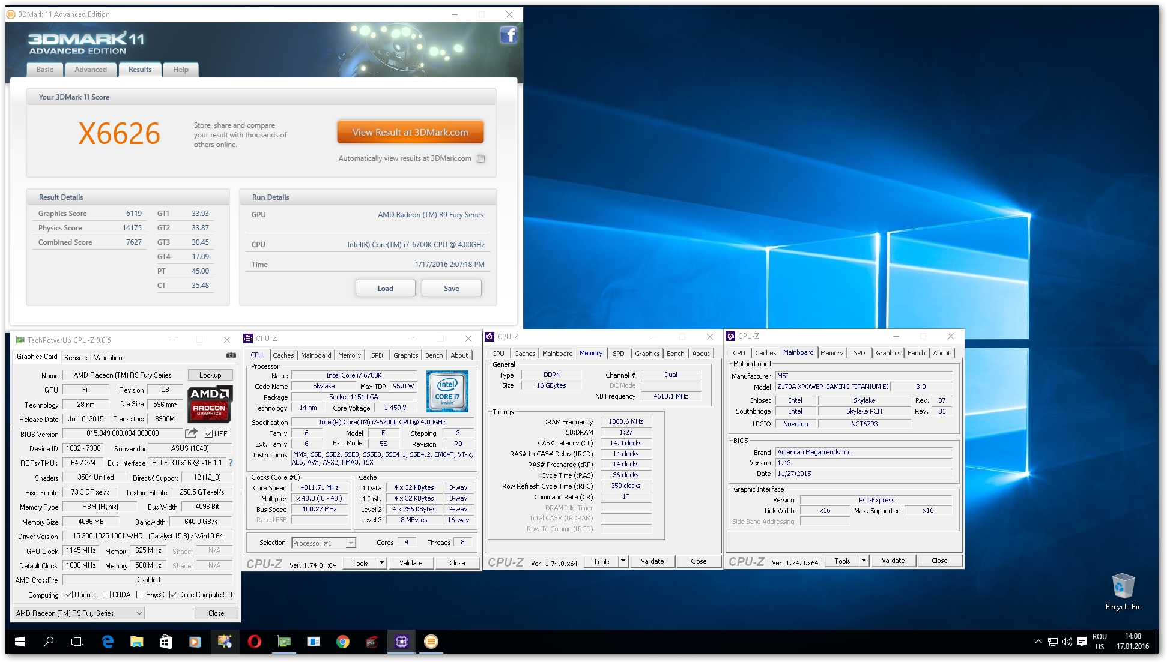Viewport: 1167px width, 662px height.
Task: Click the Intel Core i7 logo in CPU-Z
Action: coord(447,391)
